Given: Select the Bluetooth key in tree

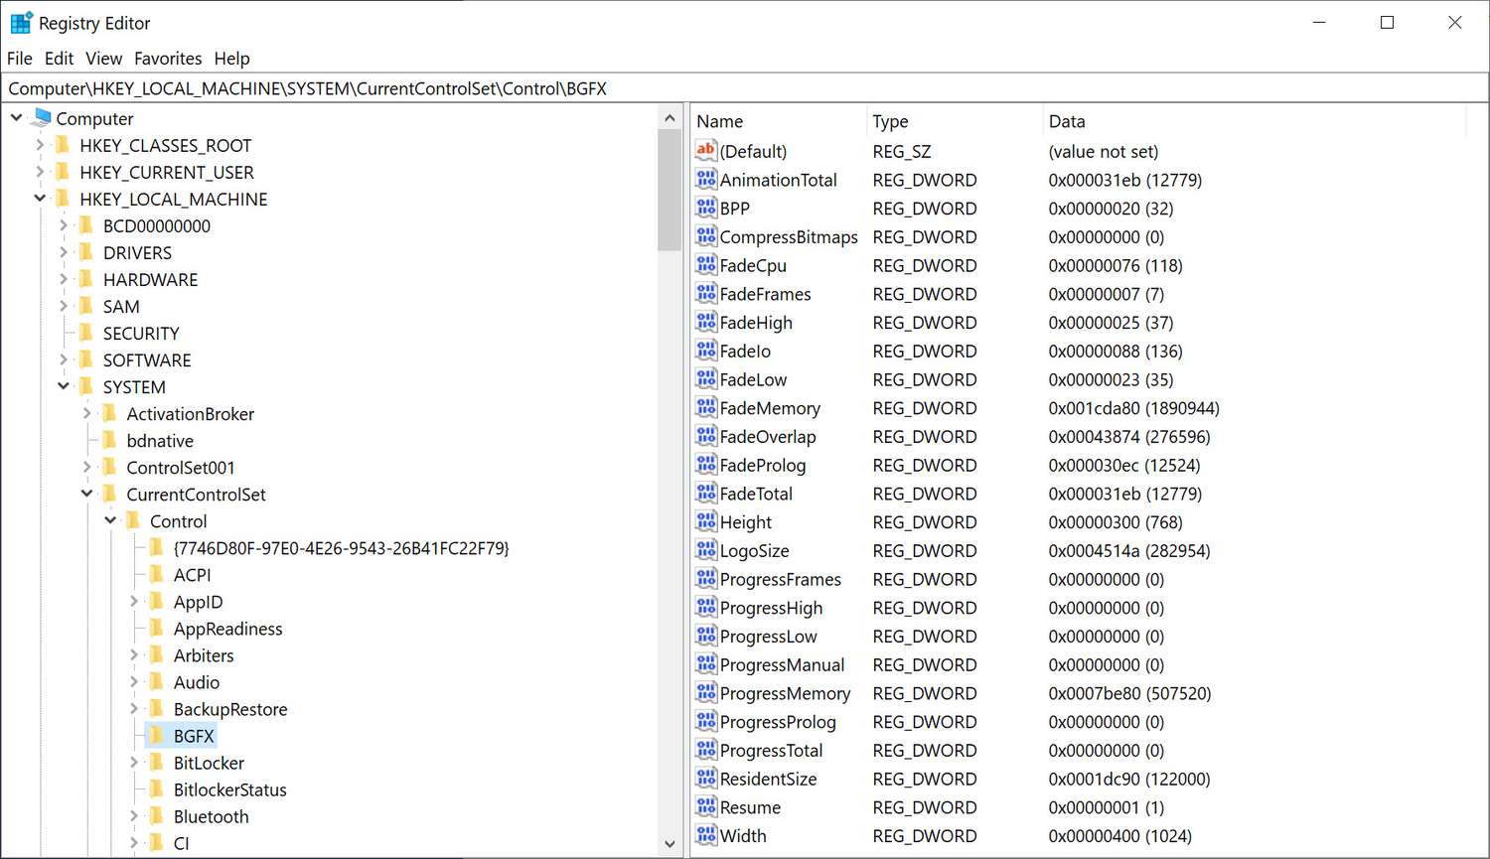Looking at the screenshot, I should point(211,816).
